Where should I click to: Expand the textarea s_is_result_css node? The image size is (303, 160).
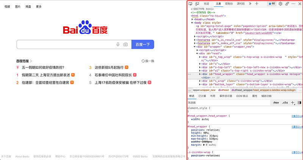(195, 40)
